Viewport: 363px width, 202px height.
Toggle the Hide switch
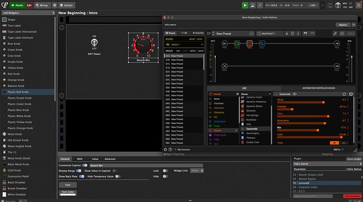pos(165,176)
